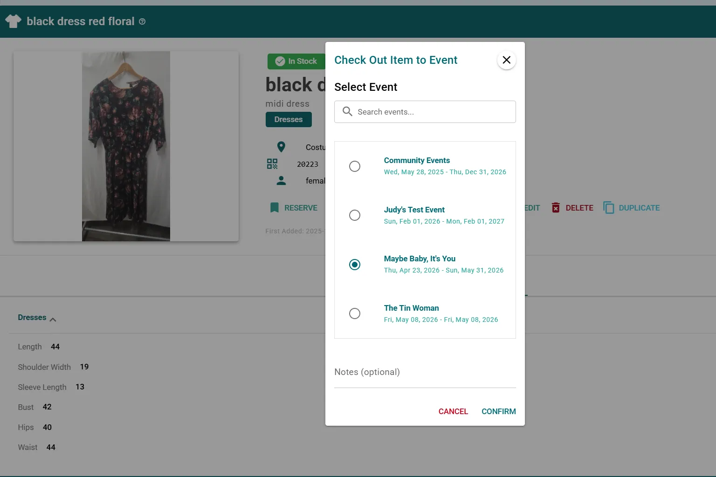Click the magnifier icon in the event search bar
This screenshot has width=716, height=477.
(347, 111)
